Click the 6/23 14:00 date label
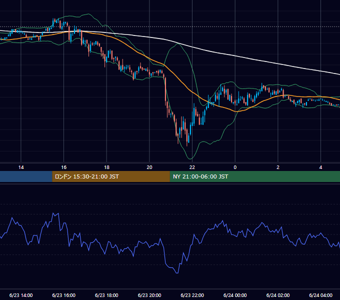 [21, 295]
